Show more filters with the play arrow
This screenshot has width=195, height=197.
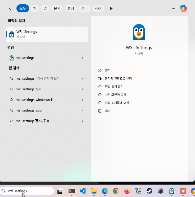(x=111, y=8)
